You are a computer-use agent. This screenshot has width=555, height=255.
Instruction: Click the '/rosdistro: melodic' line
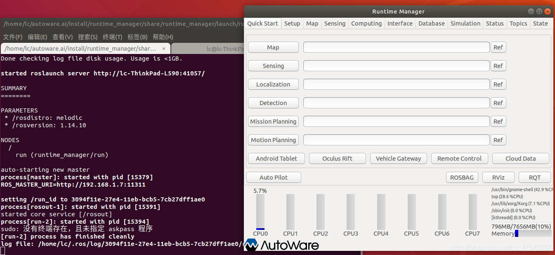tap(43, 118)
